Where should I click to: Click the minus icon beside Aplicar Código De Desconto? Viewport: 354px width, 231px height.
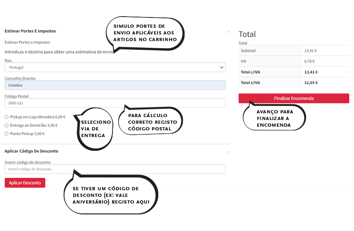[x=229, y=152]
